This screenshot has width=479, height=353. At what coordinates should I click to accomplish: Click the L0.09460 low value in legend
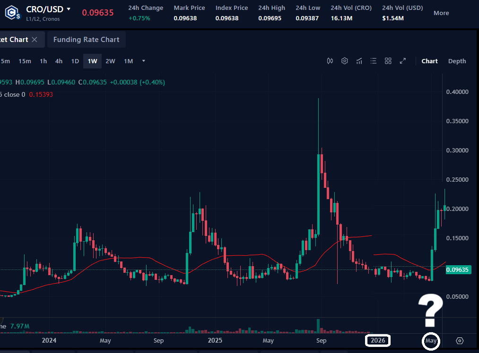(x=61, y=82)
